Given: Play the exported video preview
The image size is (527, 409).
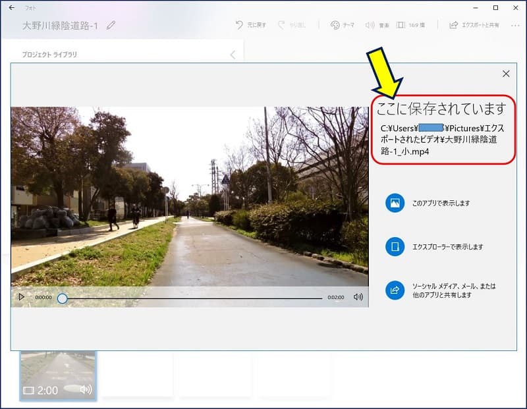Looking at the screenshot, I should point(21,297).
